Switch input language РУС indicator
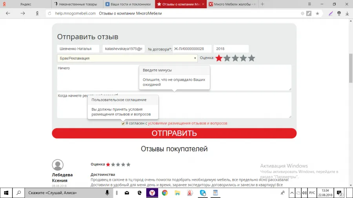The width and height of the screenshot is (353, 198). pyautogui.click(x=312, y=193)
